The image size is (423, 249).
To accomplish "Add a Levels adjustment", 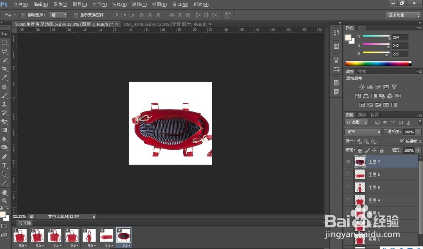I will (370, 87).
